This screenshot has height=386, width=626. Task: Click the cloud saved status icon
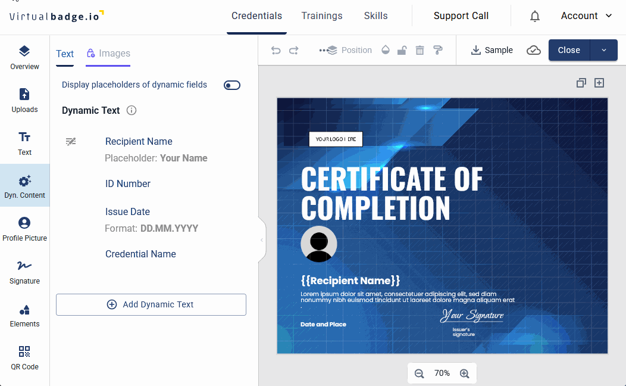tap(534, 51)
